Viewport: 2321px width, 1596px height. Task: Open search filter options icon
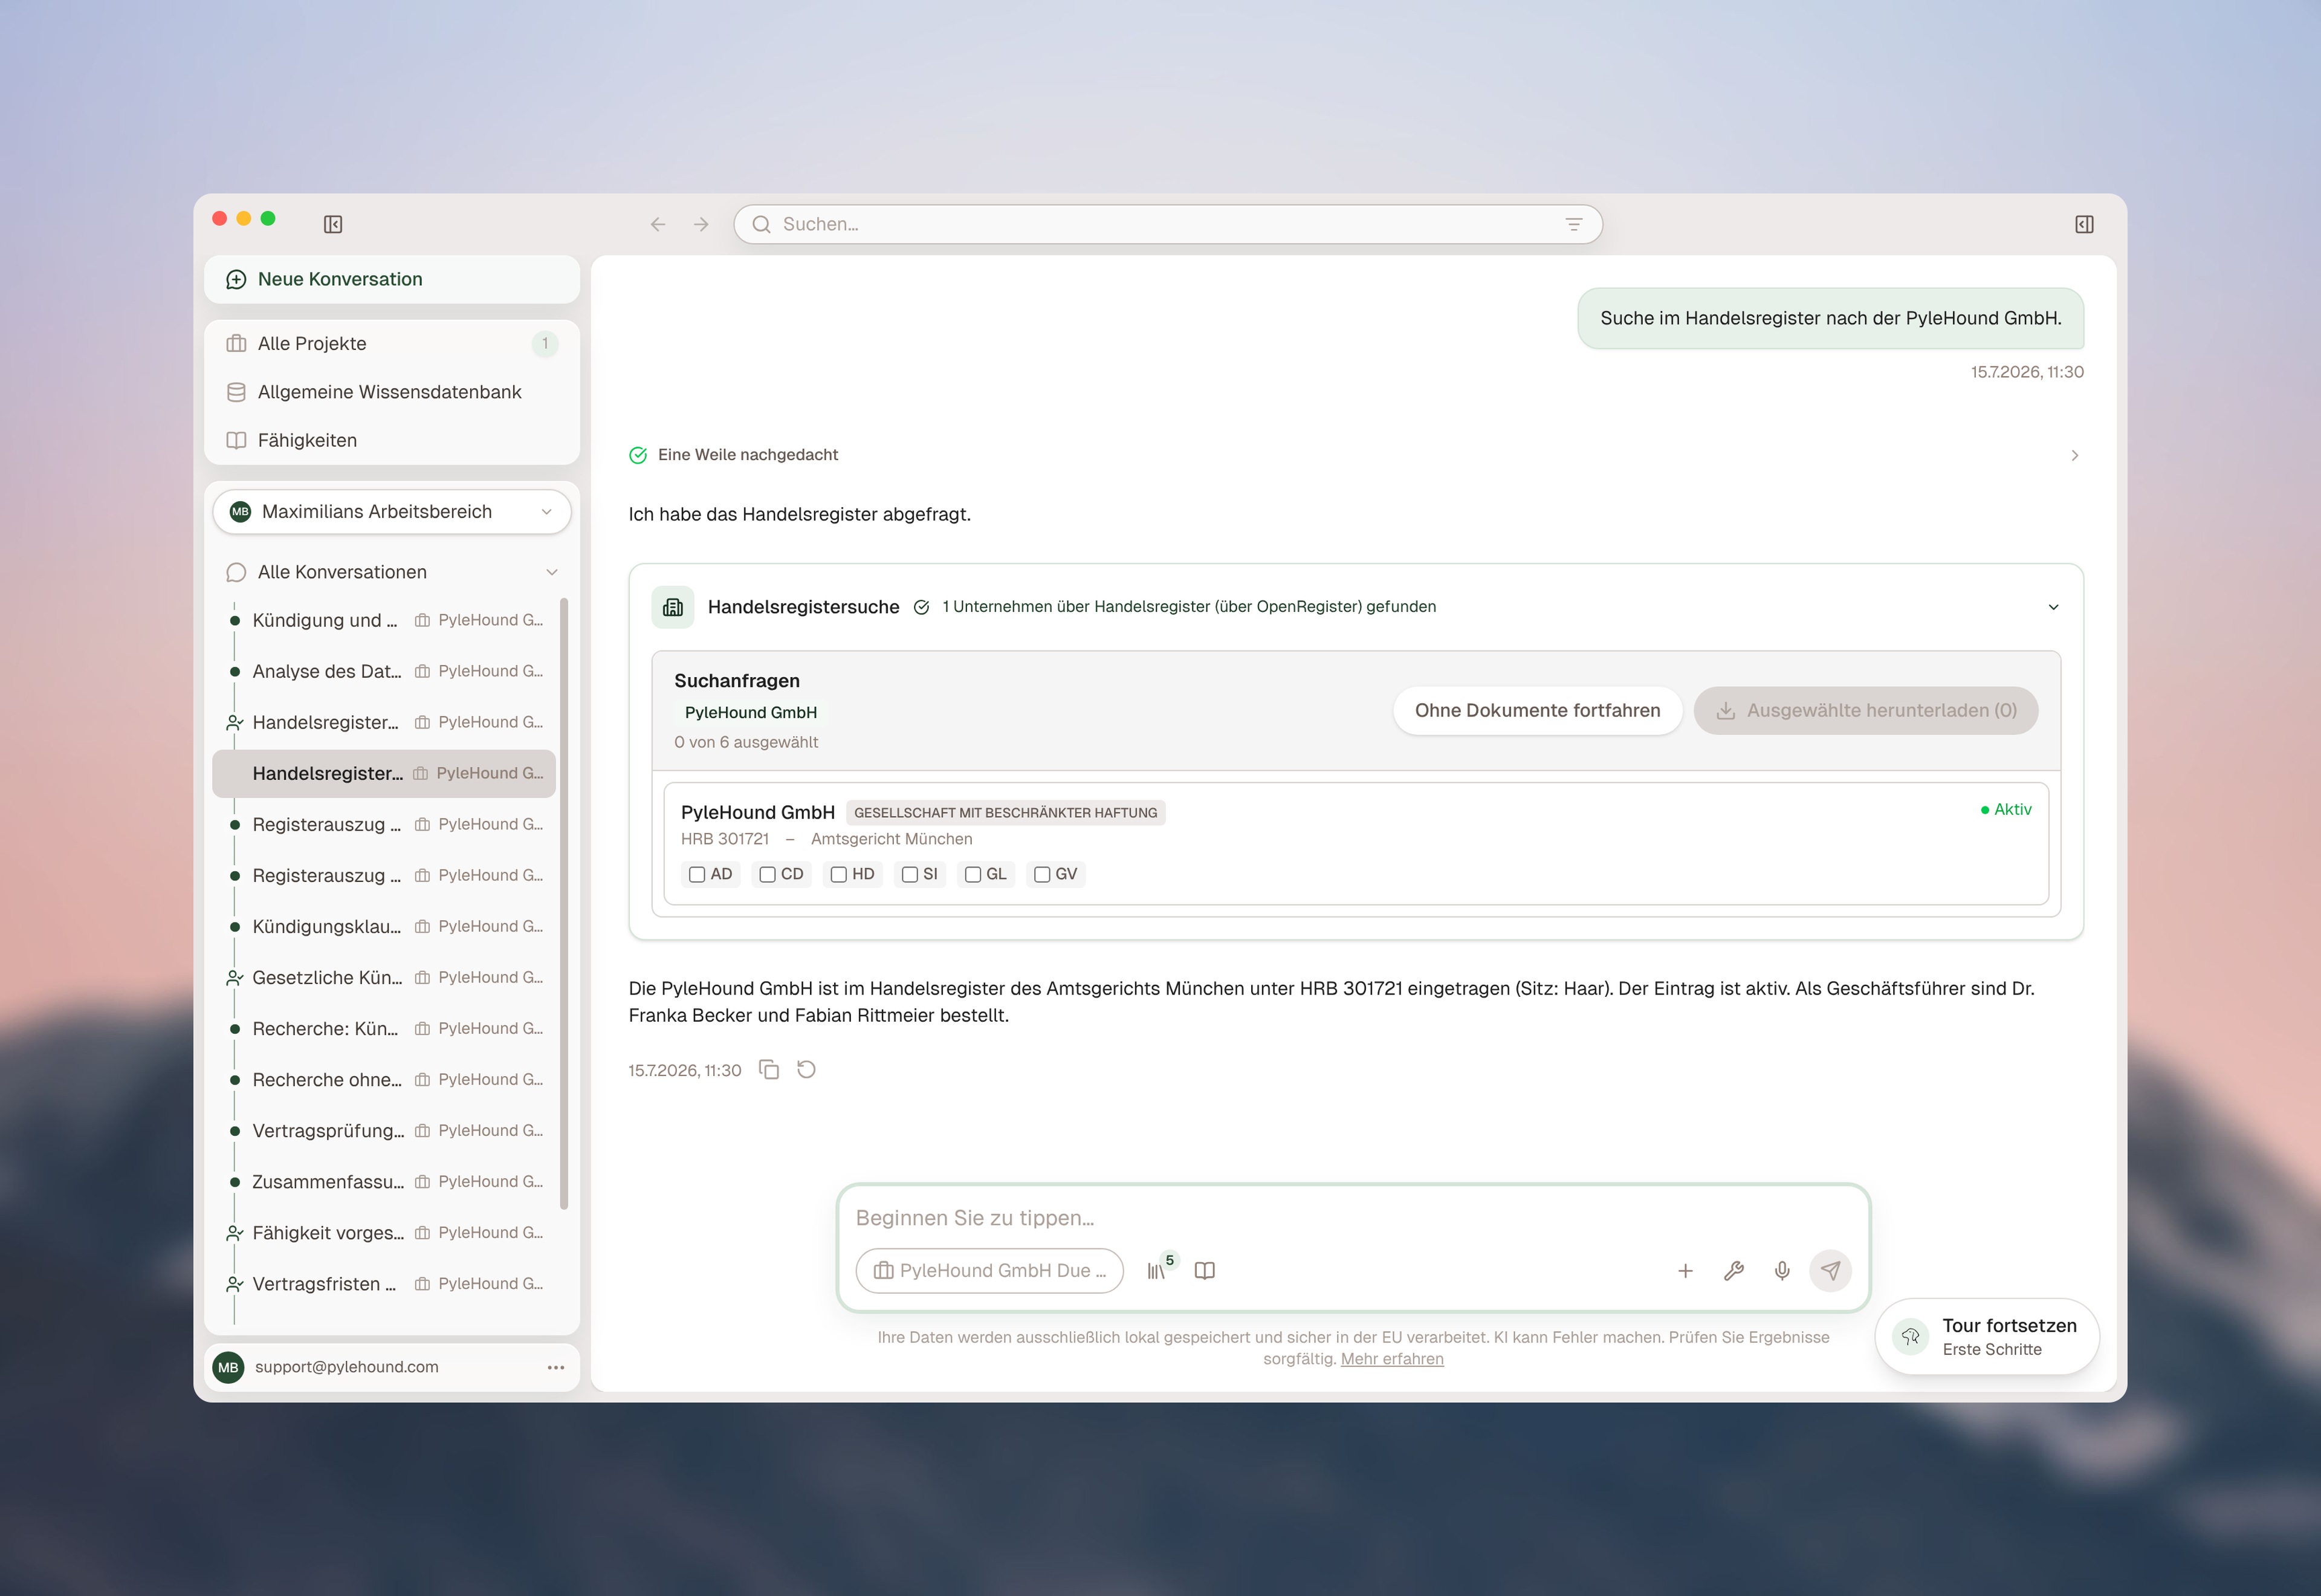pyautogui.click(x=1573, y=224)
